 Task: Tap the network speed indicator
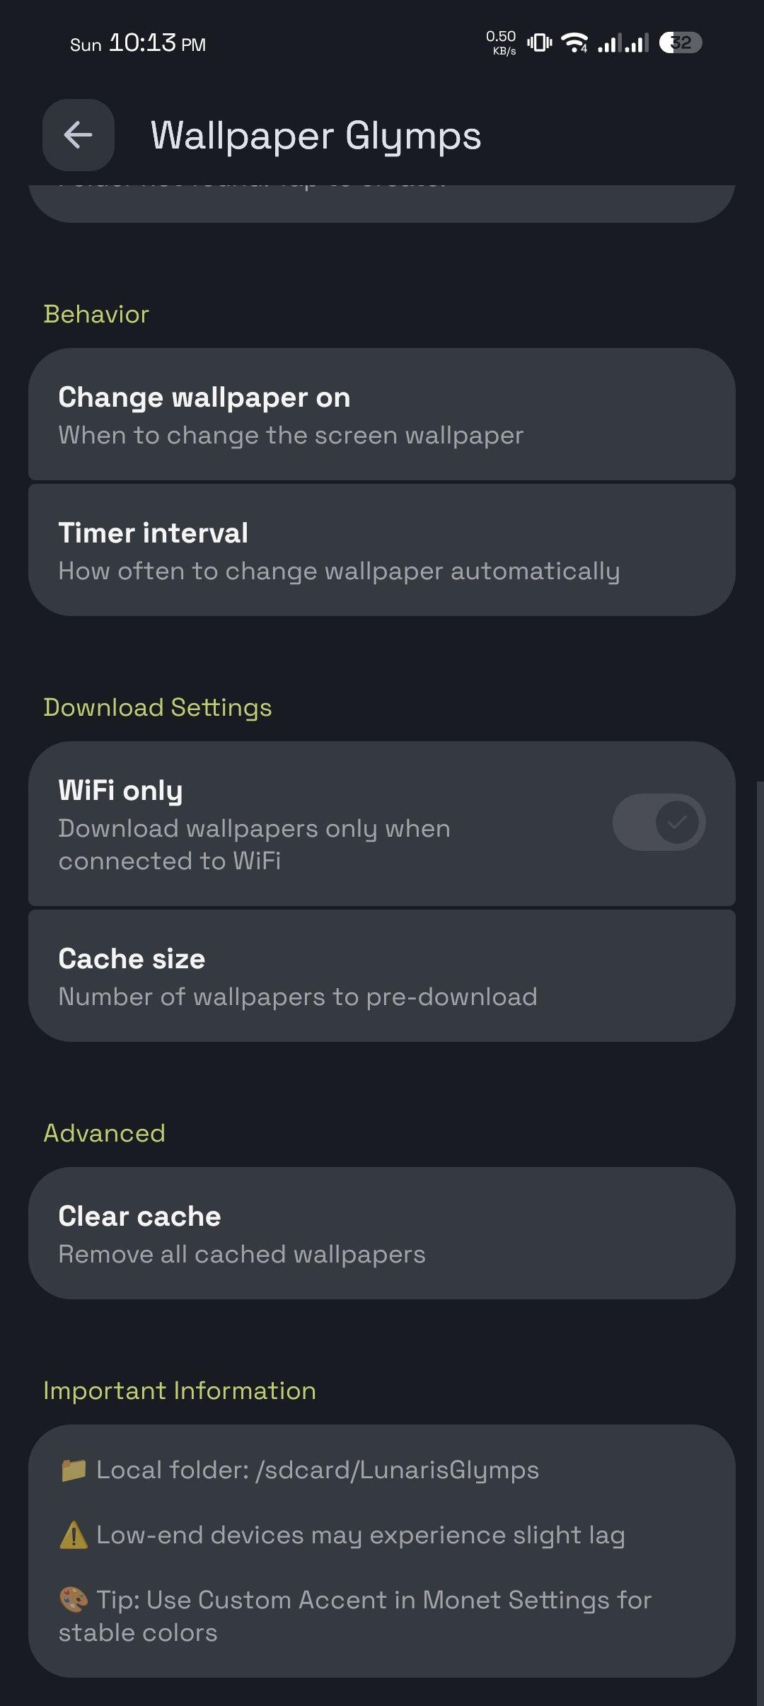click(501, 42)
